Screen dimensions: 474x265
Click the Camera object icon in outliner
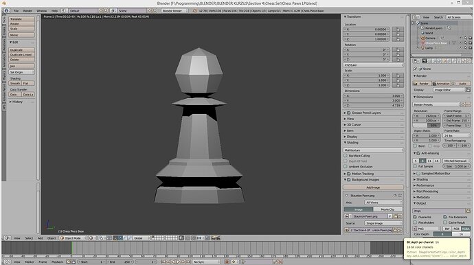pos(422,38)
